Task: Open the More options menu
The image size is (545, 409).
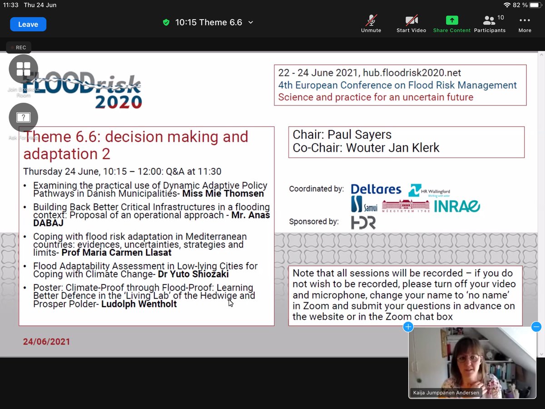Action: [525, 23]
